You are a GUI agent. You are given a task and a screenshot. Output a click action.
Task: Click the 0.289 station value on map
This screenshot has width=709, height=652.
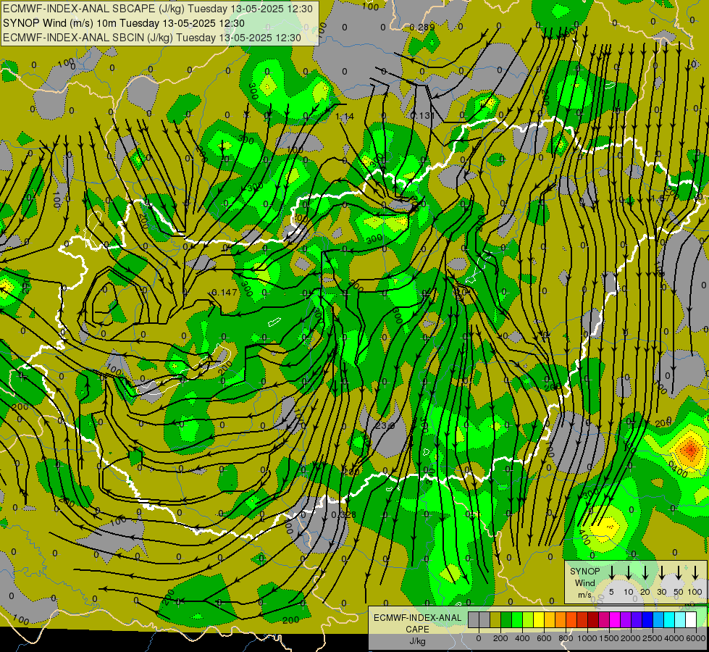tap(422, 27)
